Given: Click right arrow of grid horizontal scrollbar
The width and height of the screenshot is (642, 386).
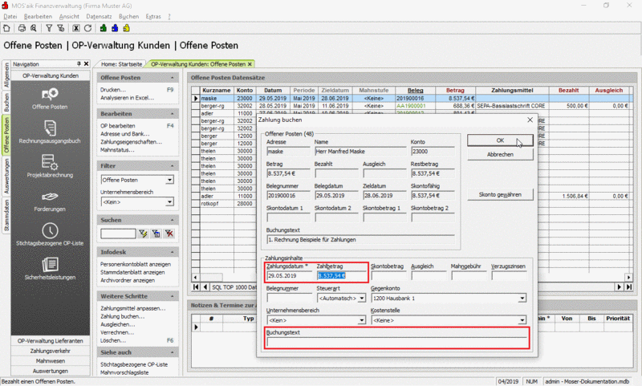Looking at the screenshot, I should [628, 277].
